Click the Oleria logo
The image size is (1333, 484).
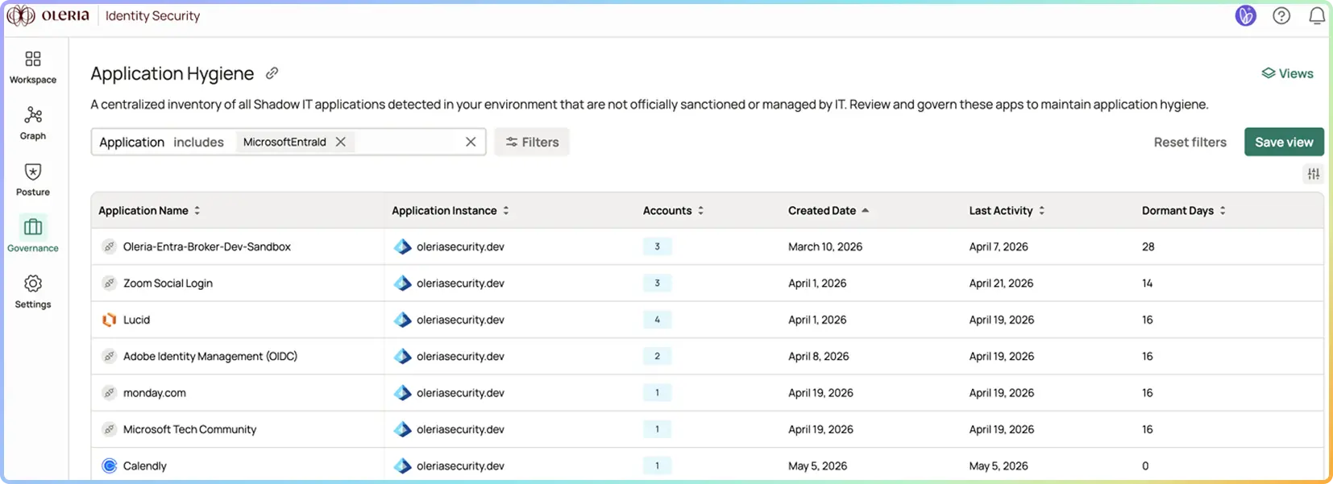point(49,15)
